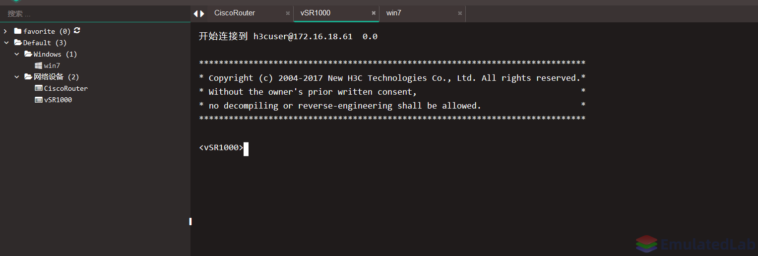Viewport: 758px width, 256px height.
Task: Click the left tab navigation arrow
Action: (196, 13)
